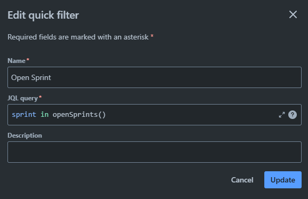Save changes with the Update button
The width and height of the screenshot is (308, 199).
tap(282, 180)
